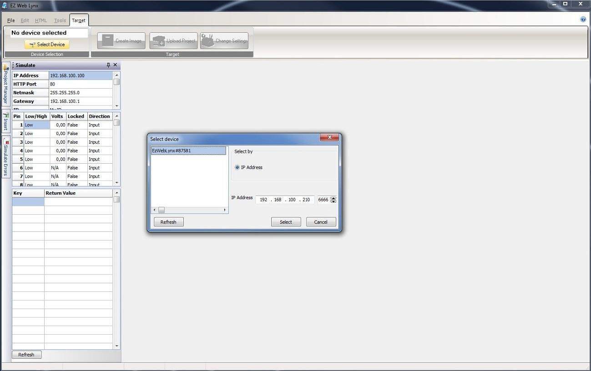Select the IP Address radio button in dialog

[x=237, y=167]
